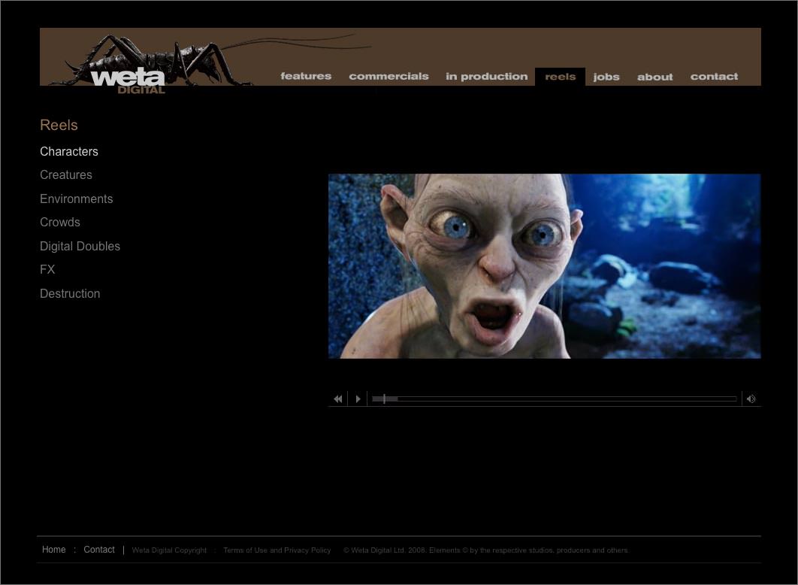798x585 pixels.
Task: Select the Characters reel
Action: [x=69, y=151]
